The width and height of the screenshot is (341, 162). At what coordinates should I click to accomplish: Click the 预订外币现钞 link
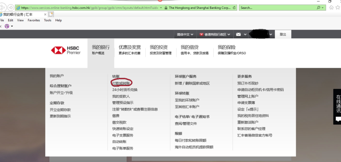click(248, 83)
